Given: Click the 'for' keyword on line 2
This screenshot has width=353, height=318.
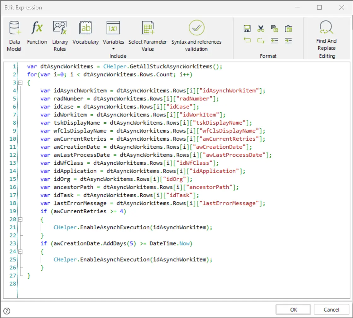Looking at the screenshot, I should [x=32, y=74].
